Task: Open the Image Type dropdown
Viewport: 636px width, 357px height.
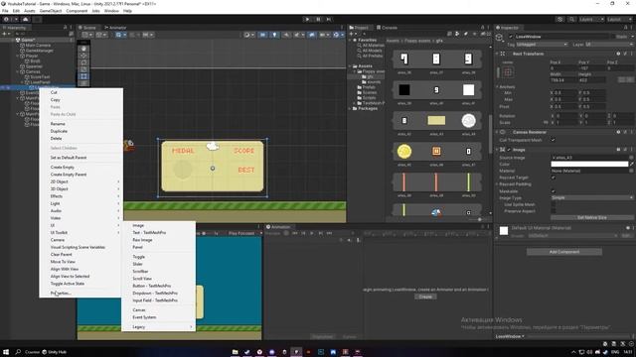Action: point(592,197)
